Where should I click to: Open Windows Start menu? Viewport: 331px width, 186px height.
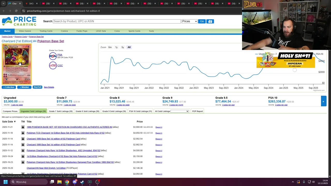(x=5, y=182)
